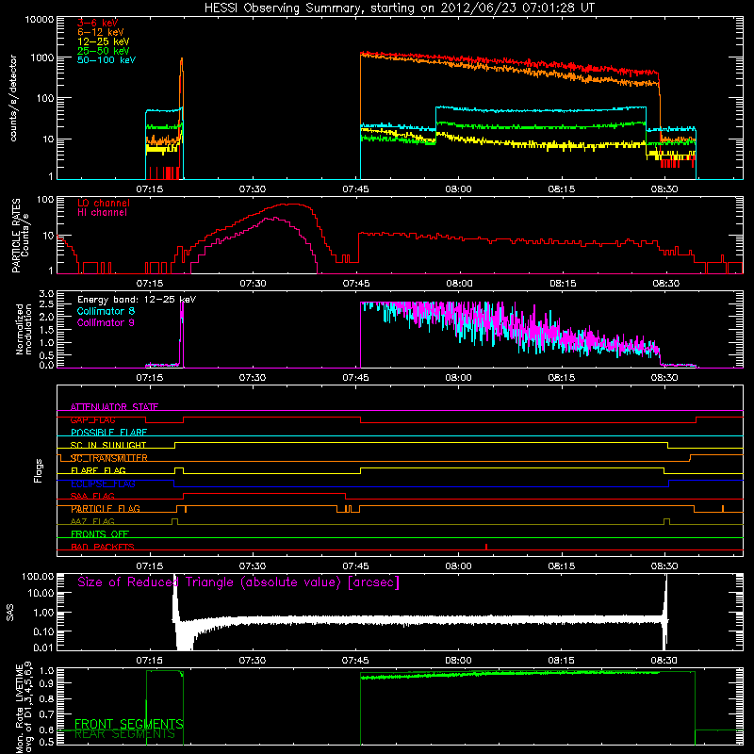
Task: Click the counts/s/detector axis label
Action: (13, 98)
